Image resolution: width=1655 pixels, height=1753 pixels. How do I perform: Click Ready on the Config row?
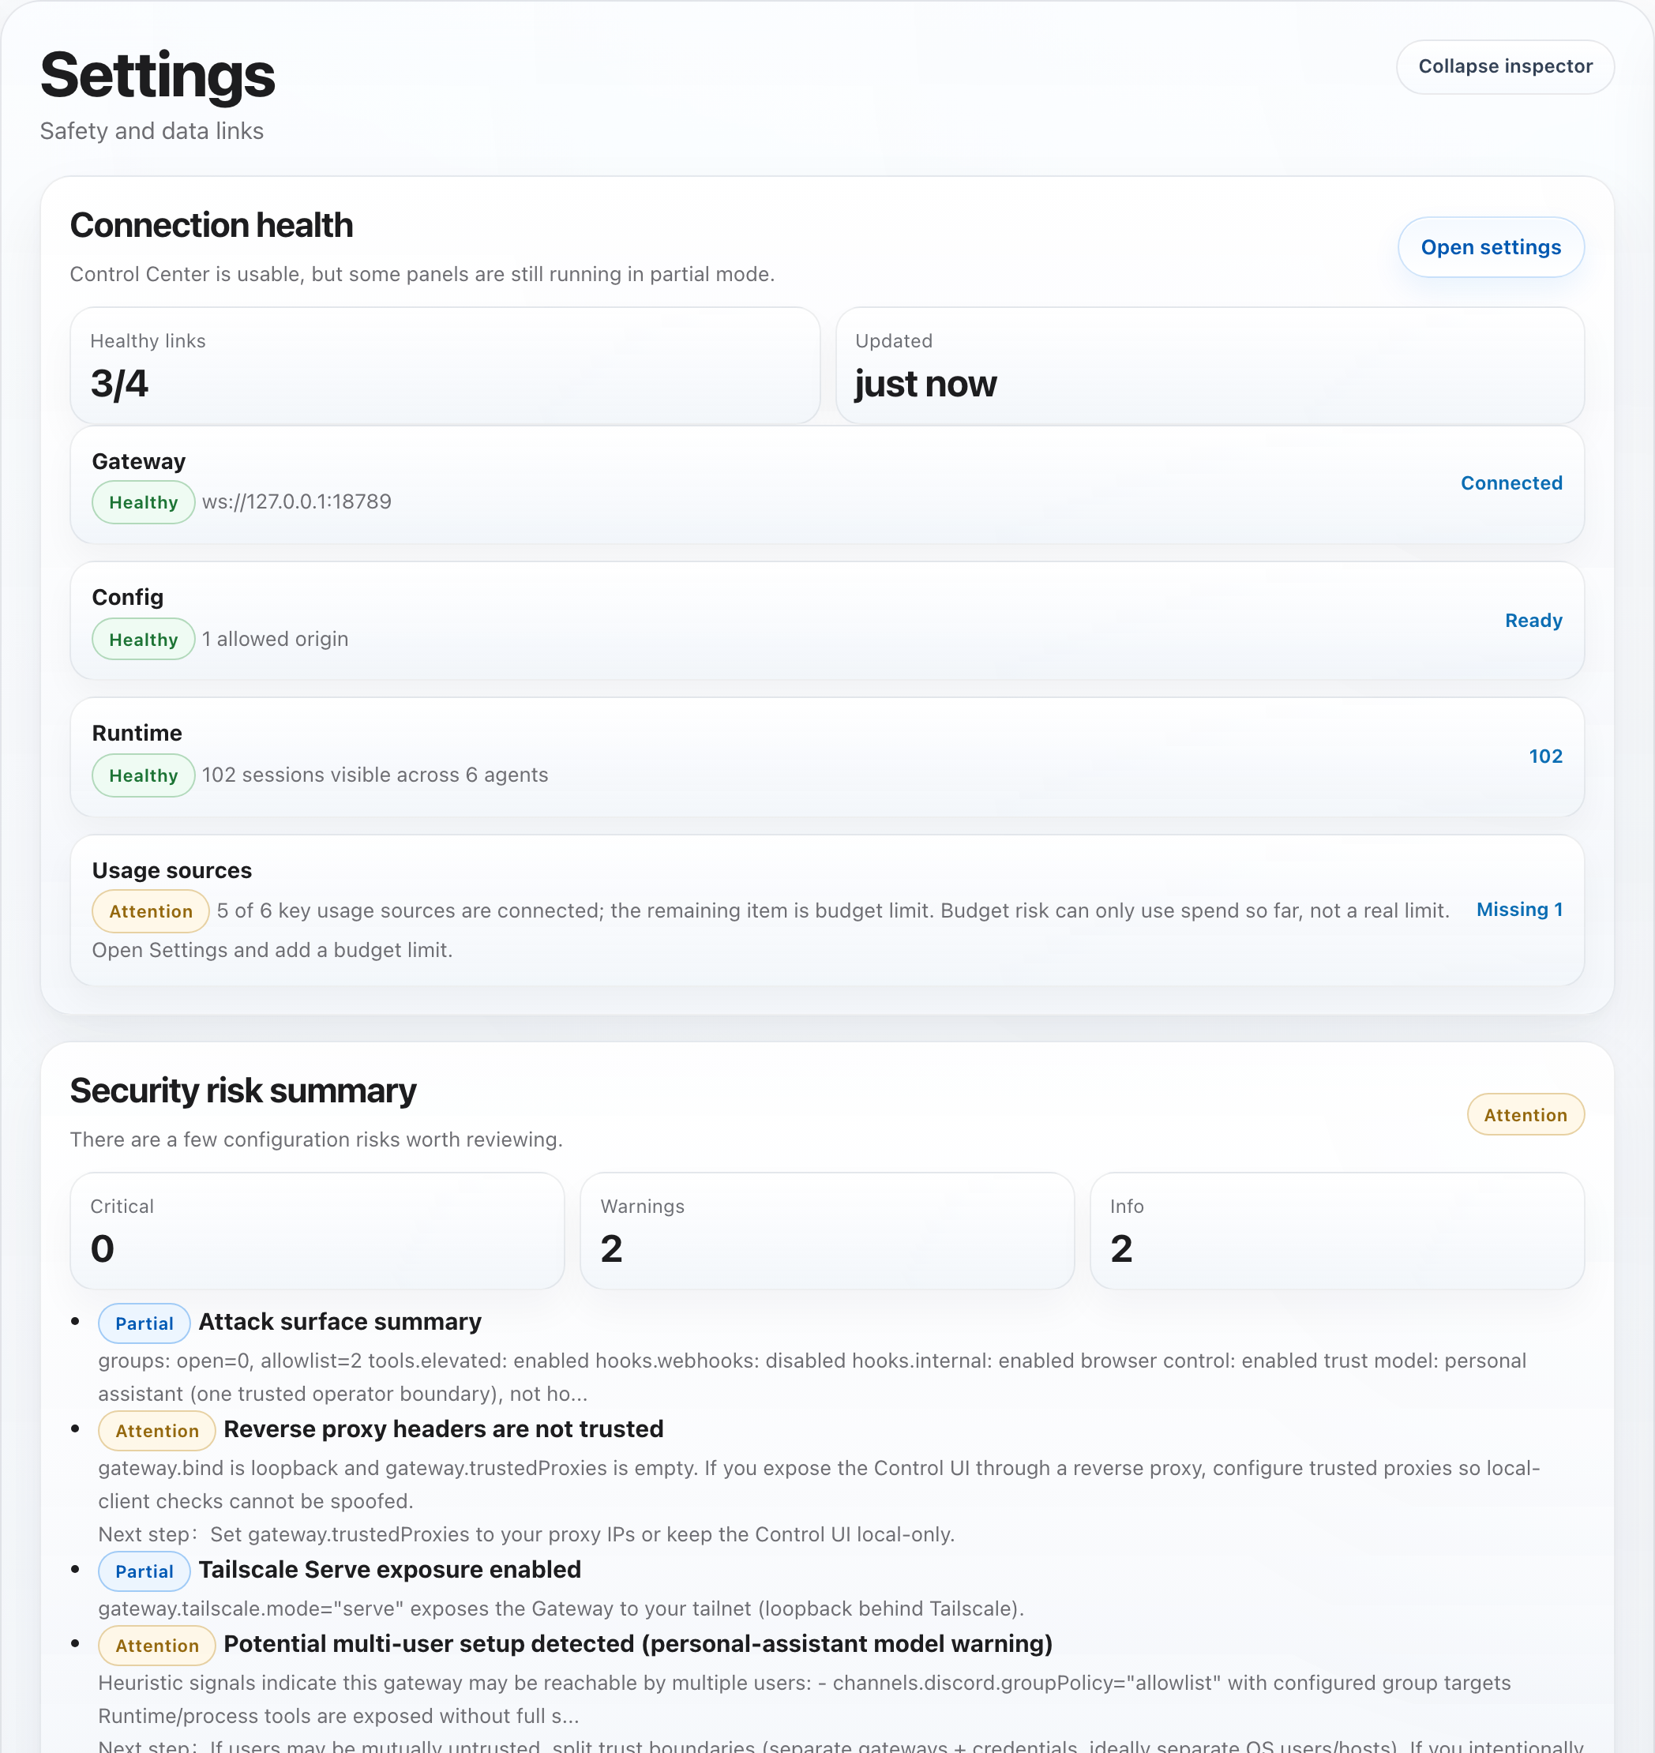click(x=1534, y=620)
